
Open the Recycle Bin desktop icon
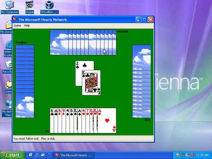tap(7, 67)
